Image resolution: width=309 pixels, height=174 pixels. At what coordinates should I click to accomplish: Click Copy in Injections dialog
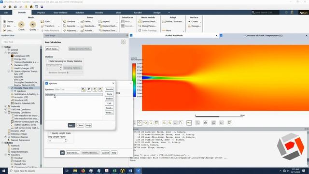109,94
